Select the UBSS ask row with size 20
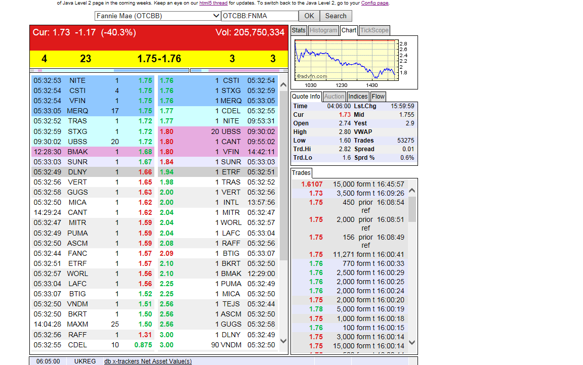Screen dimensions: 583x365 point(218,131)
